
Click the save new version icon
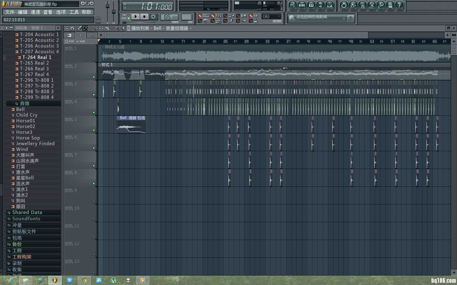[353, 5]
